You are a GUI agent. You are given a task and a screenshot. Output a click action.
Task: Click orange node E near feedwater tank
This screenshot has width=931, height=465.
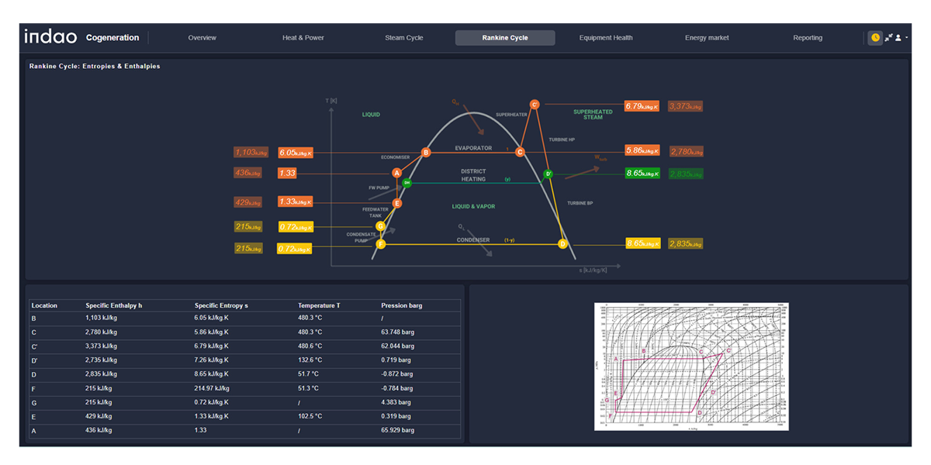click(397, 204)
